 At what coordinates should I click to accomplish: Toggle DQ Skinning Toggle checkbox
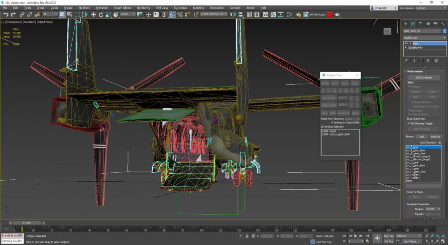(410, 123)
